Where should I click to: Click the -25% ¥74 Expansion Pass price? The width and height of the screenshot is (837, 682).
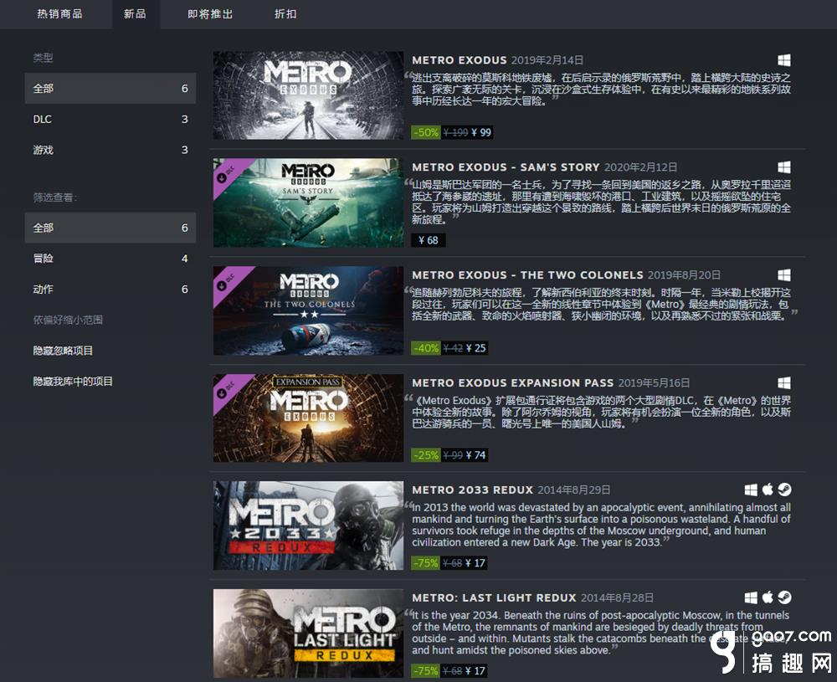pyautogui.click(x=449, y=455)
